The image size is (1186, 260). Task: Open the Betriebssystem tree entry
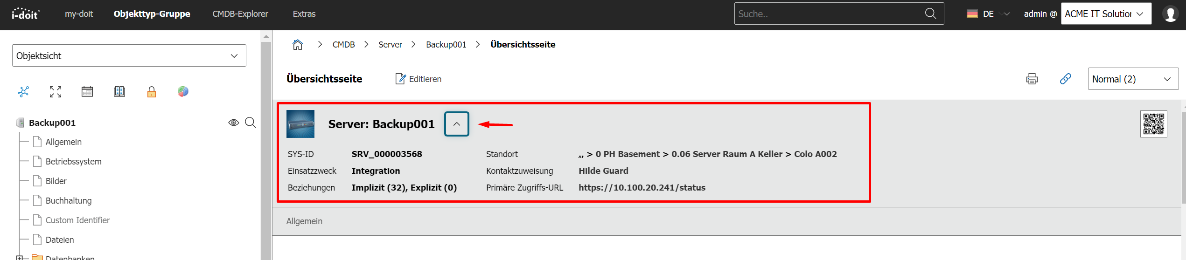point(73,162)
